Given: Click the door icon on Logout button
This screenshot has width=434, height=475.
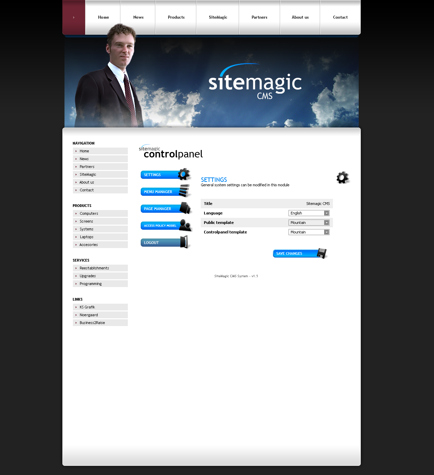Looking at the screenshot, I should [x=185, y=242].
